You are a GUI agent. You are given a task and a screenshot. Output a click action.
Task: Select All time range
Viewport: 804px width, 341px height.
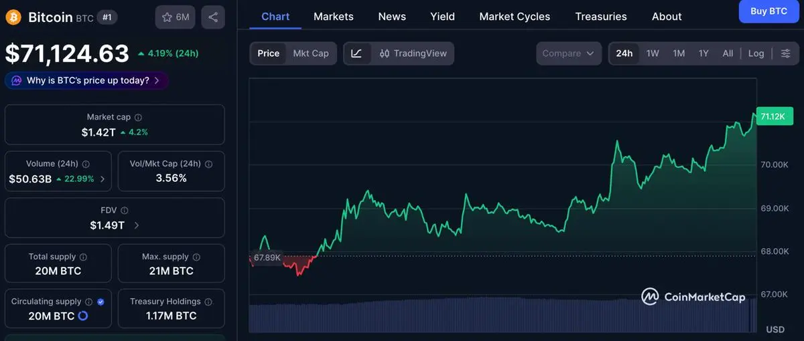(x=728, y=53)
